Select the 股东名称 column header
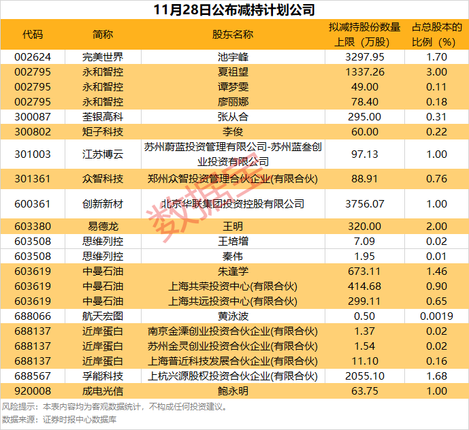This screenshot has height=430, width=469. pos(233,35)
